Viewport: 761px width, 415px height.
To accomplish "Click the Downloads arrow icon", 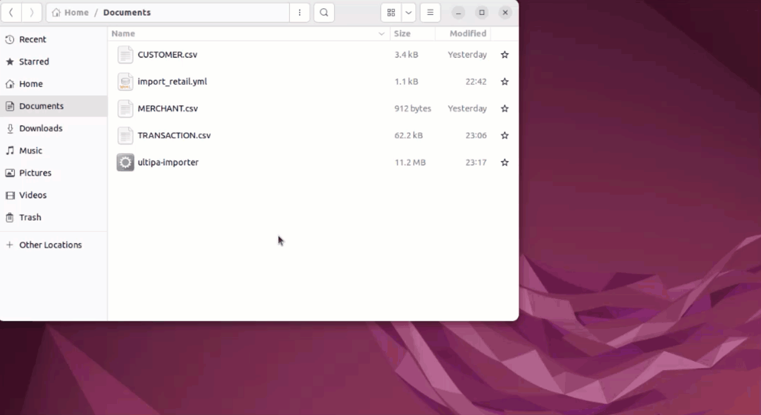I will pyautogui.click(x=9, y=128).
